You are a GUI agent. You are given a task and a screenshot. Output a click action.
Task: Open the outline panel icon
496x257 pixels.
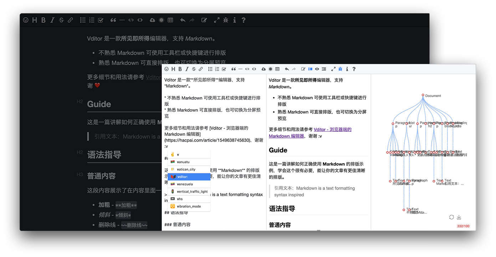pyautogui.click(x=323, y=69)
